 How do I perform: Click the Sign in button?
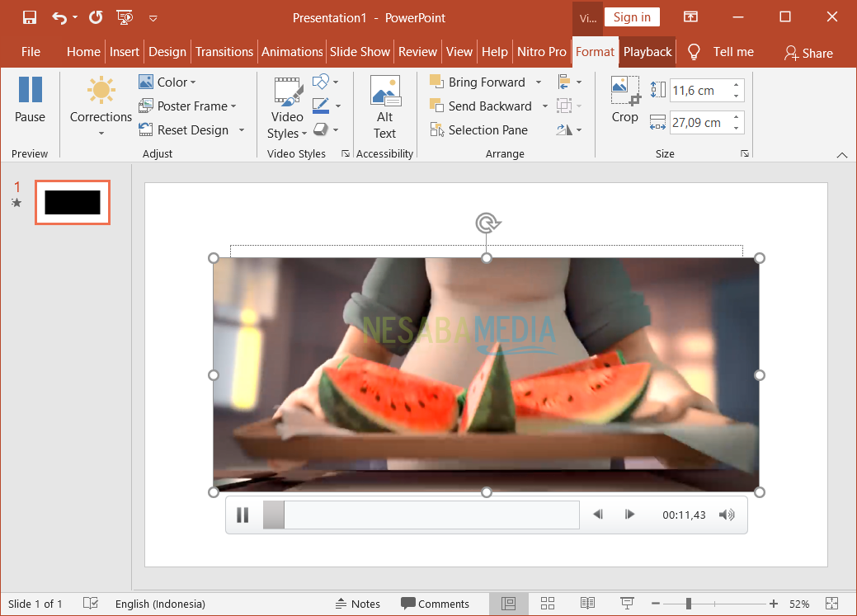coord(632,17)
